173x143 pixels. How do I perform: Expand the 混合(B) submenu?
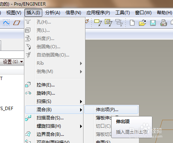54,110
